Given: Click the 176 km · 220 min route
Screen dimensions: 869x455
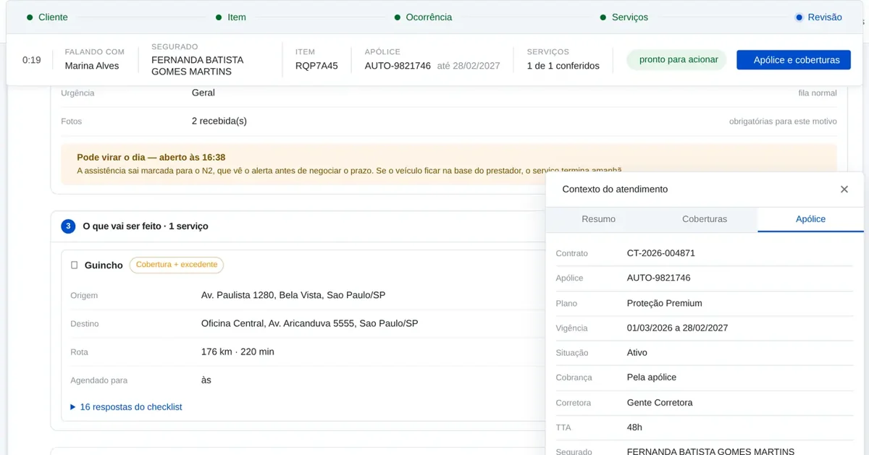Looking at the screenshot, I should point(238,352).
